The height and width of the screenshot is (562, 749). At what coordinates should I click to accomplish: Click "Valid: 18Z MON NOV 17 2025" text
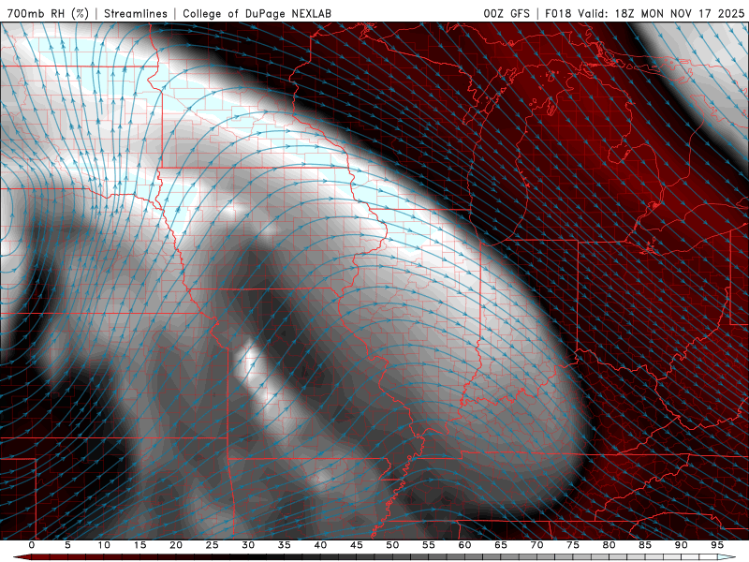click(661, 13)
